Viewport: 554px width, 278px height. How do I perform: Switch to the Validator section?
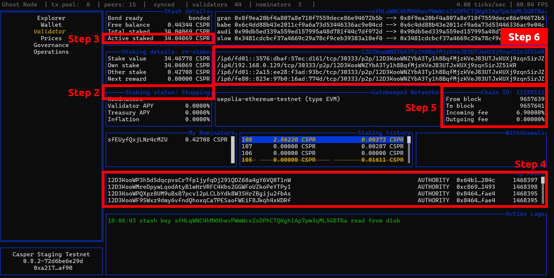[x=50, y=32]
